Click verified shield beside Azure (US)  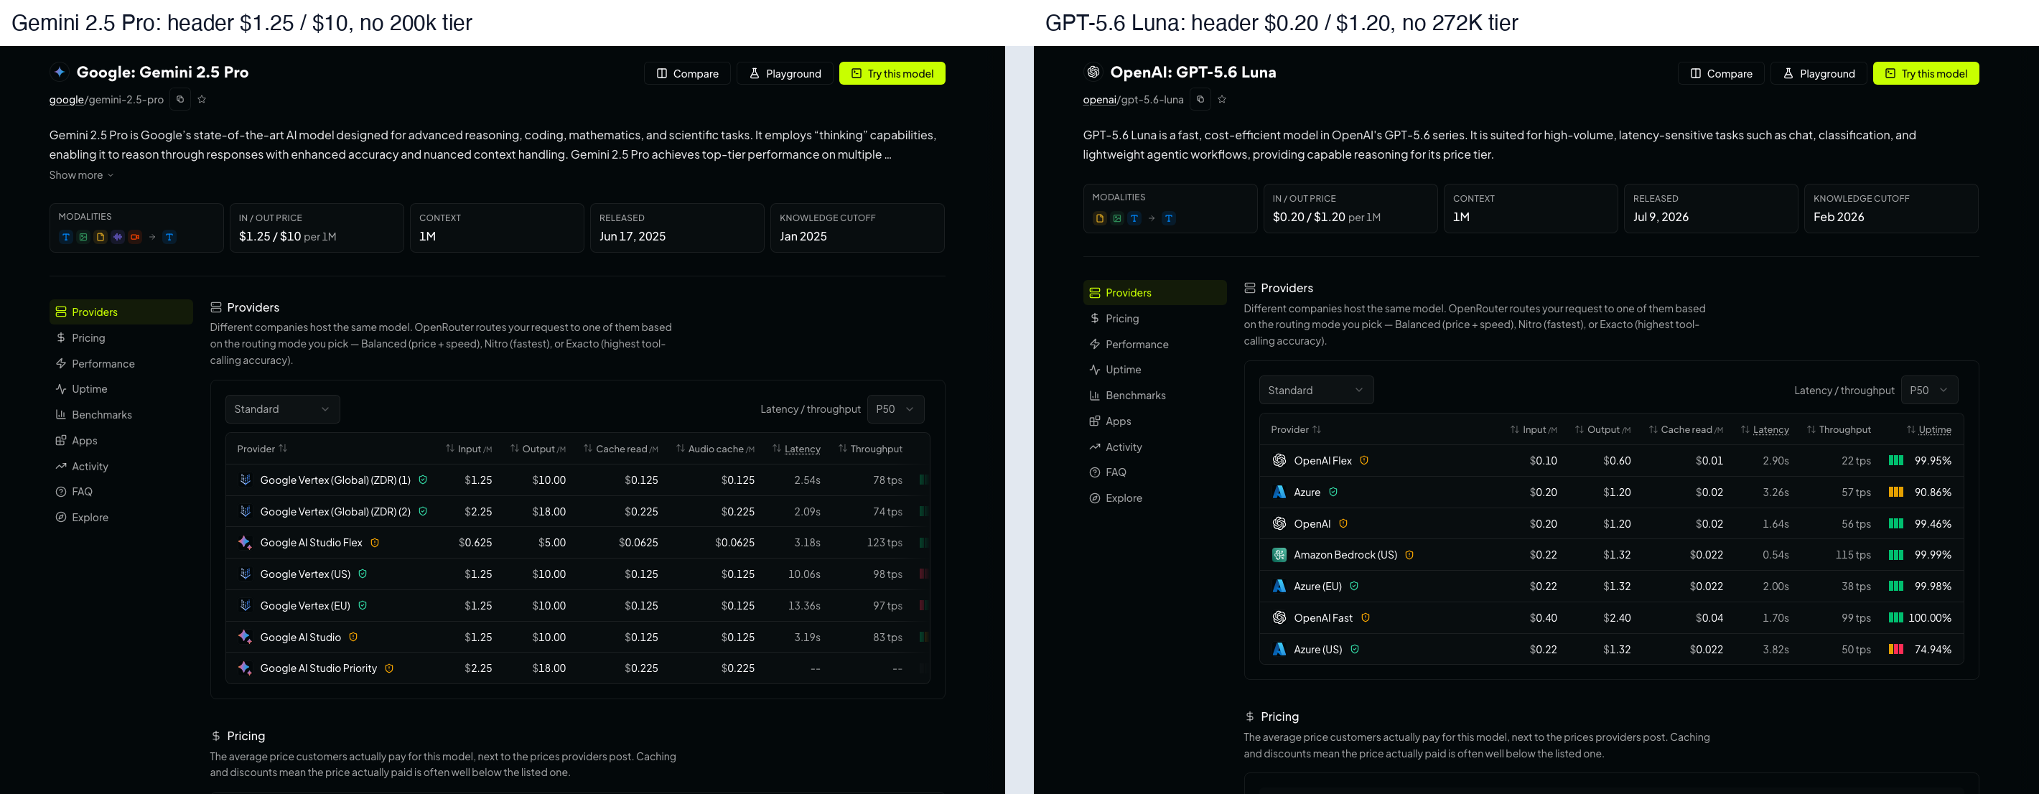pos(1355,649)
